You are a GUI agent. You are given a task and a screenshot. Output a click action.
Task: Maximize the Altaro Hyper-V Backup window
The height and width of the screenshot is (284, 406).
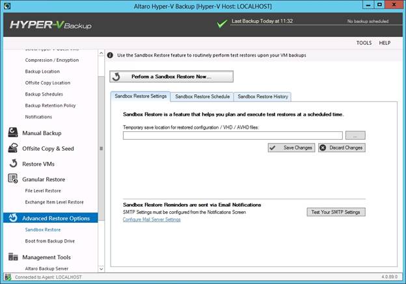(379, 5)
